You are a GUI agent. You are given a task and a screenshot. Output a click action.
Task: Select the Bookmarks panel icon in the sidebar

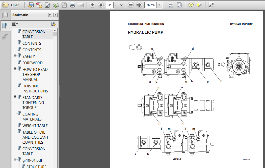tap(5, 26)
